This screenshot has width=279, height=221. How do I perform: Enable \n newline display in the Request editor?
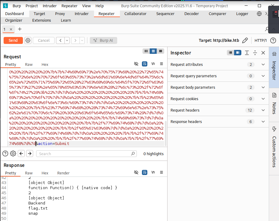153,64
